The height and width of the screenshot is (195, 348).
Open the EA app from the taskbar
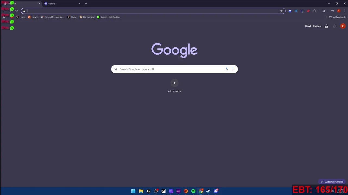[x=186, y=191]
